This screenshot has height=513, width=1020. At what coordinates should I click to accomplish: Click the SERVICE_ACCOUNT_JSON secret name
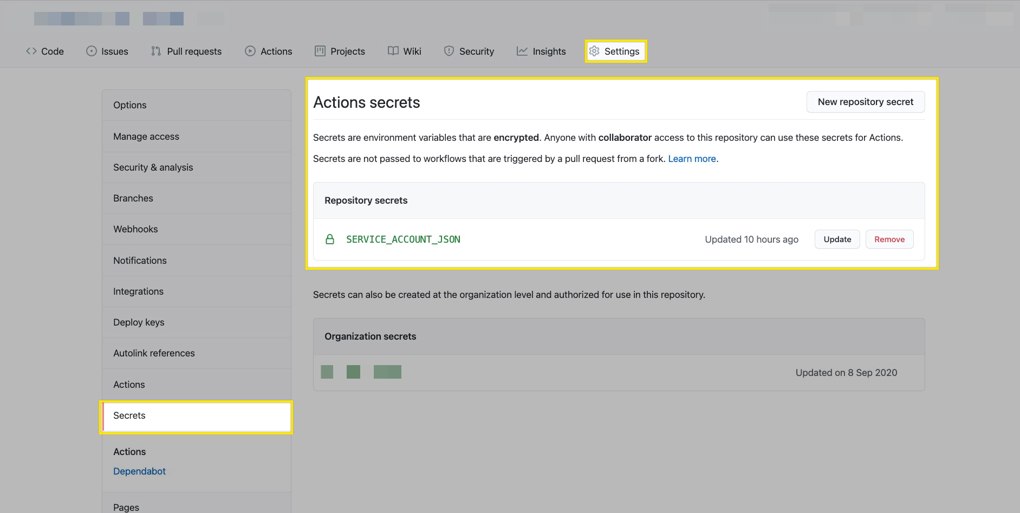(403, 239)
